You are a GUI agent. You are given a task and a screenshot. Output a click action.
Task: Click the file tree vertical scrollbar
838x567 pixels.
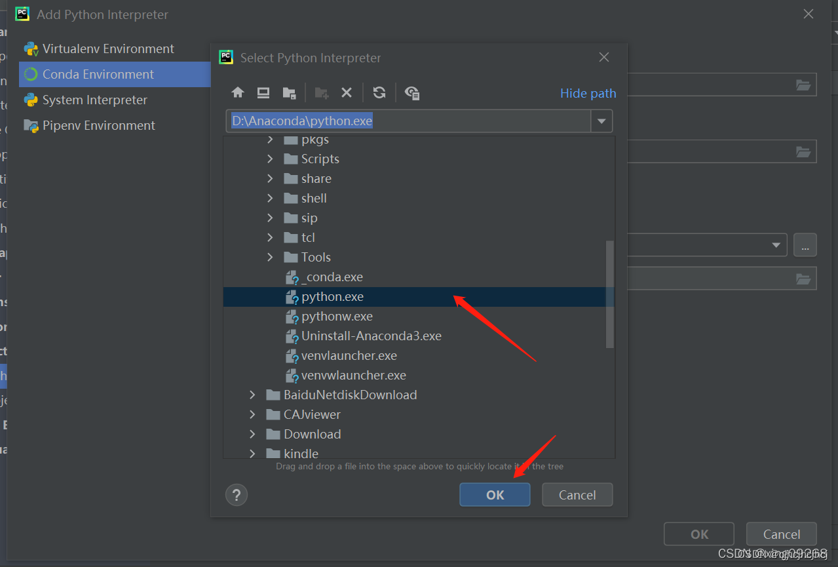610,294
